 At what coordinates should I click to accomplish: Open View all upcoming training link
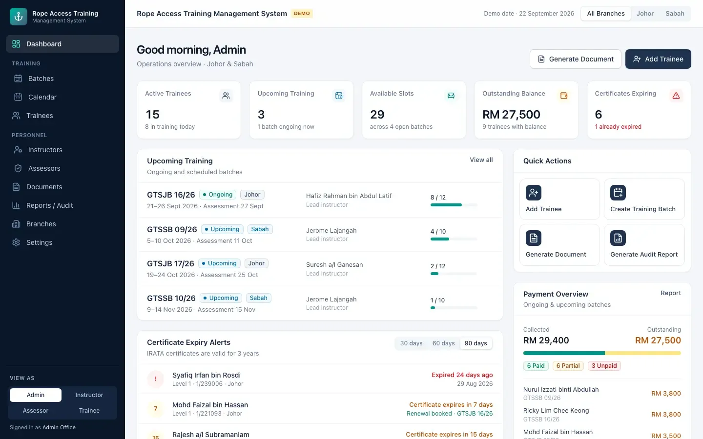coord(481,160)
